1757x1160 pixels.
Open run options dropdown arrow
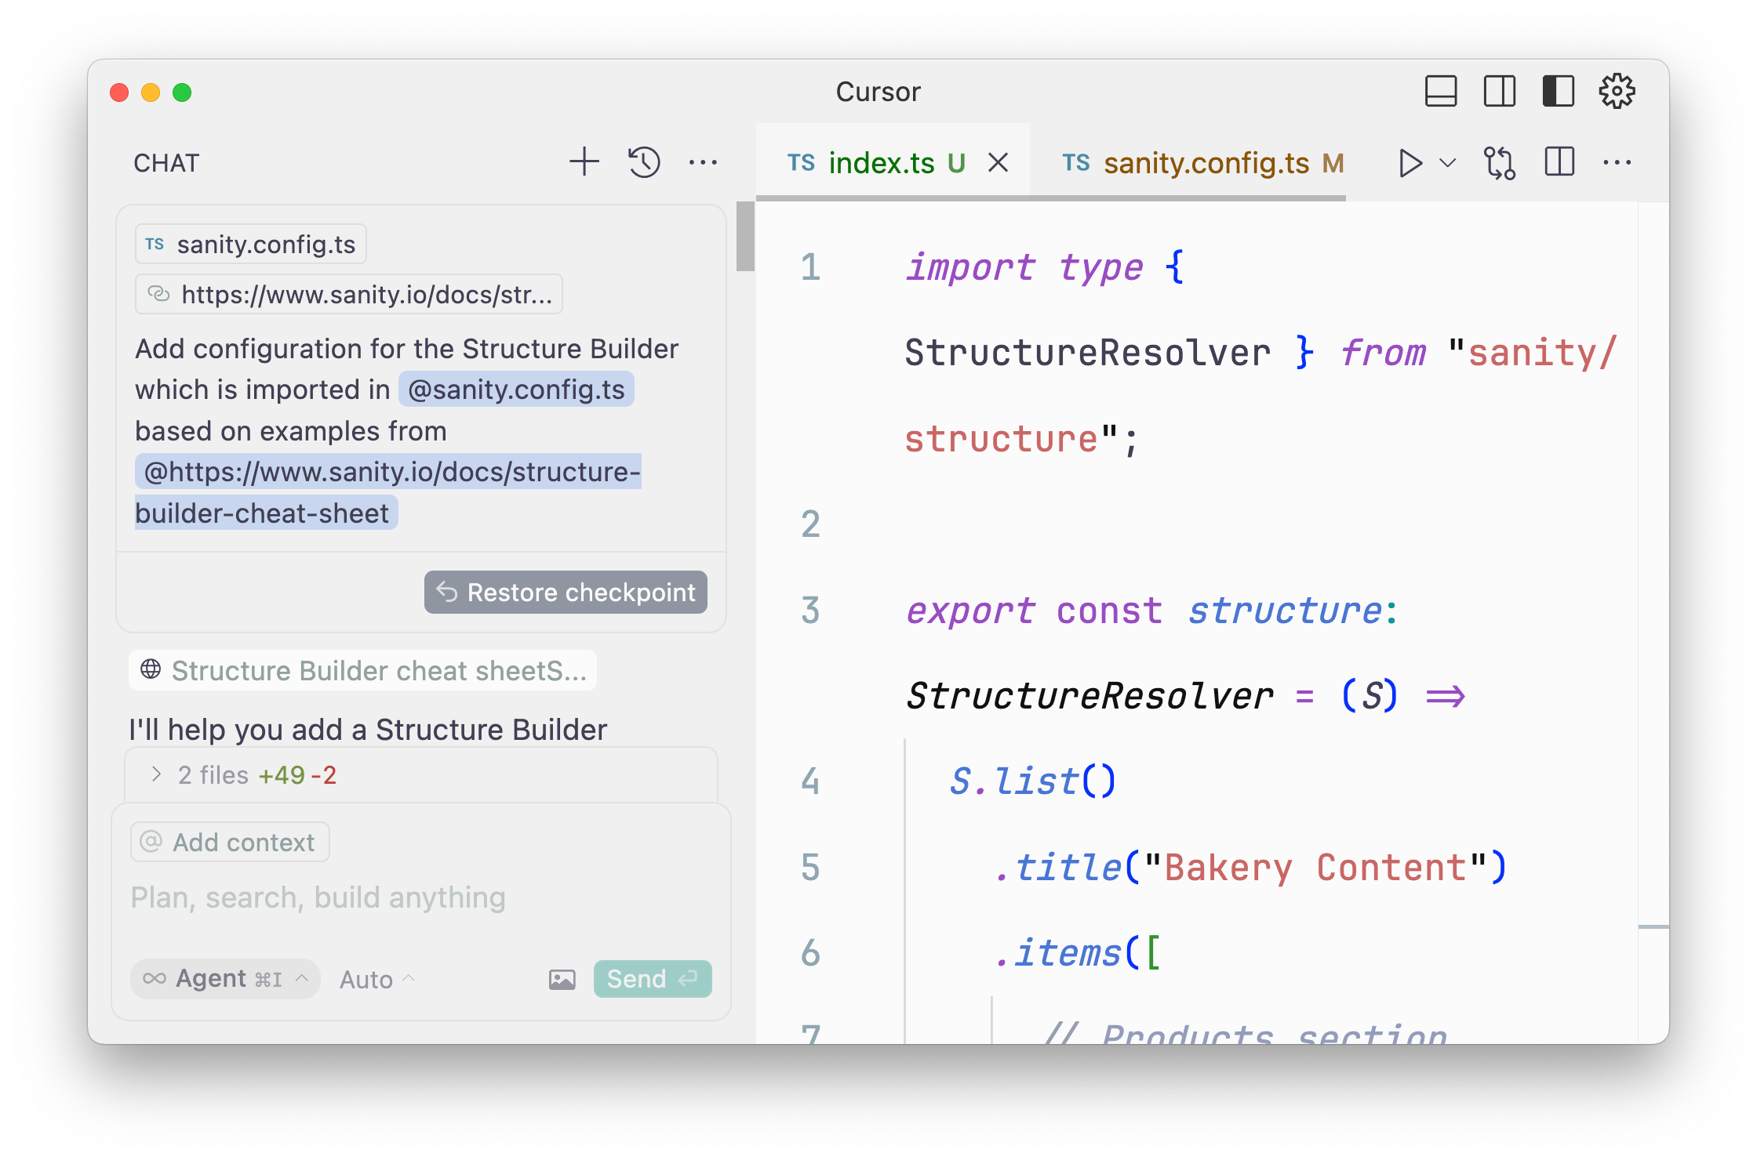point(1448,163)
